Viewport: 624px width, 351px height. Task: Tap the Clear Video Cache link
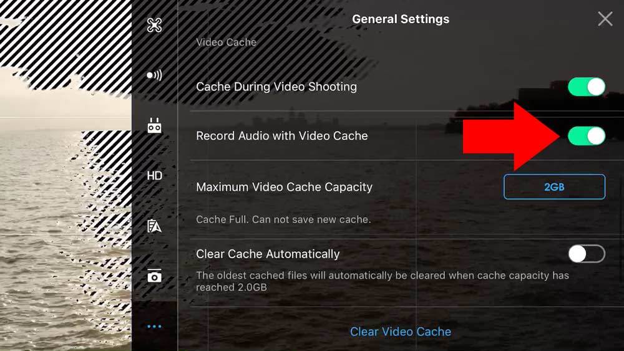click(x=401, y=332)
